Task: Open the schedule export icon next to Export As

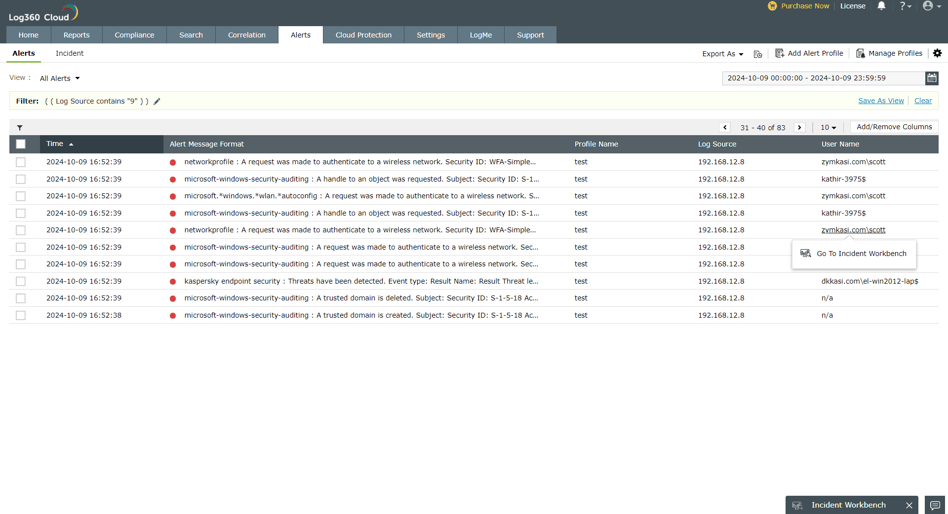Action: 758,54
